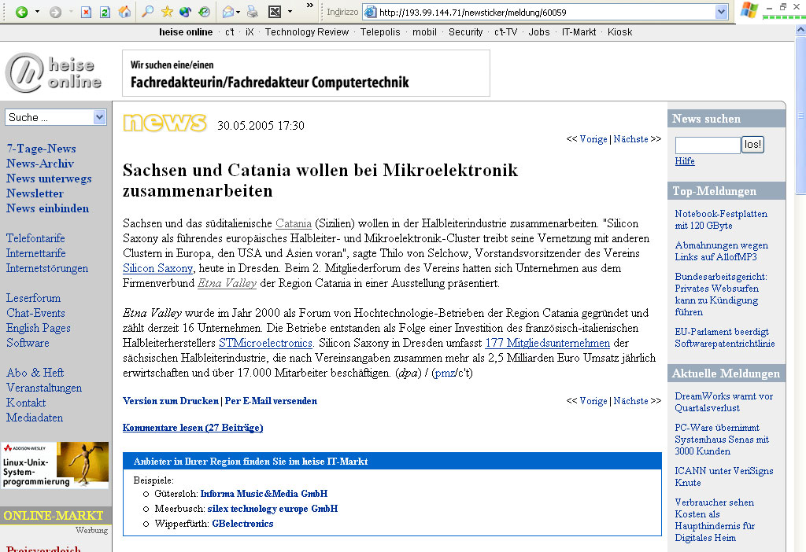Viewport: 806px width, 552px height.
Task: Click Per E-Mail versenden link
Action: coord(271,401)
